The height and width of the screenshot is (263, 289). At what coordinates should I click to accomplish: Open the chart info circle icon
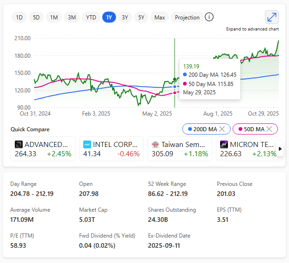[209, 17]
